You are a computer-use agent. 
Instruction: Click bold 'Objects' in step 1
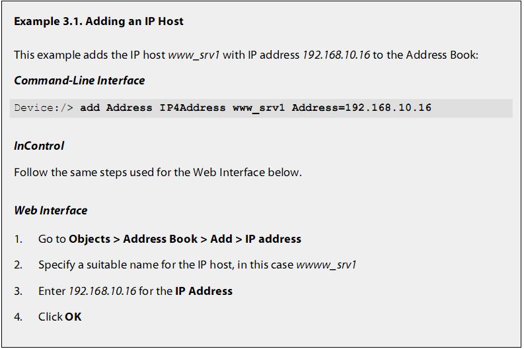tap(90, 239)
